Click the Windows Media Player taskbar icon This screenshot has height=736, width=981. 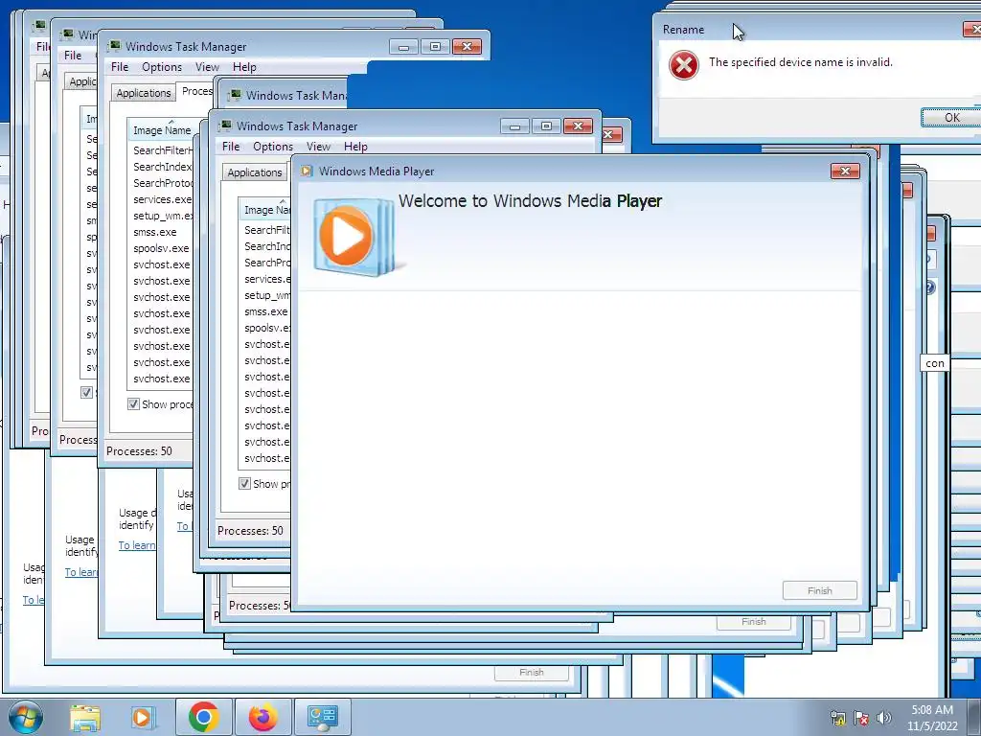(x=144, y=717)
